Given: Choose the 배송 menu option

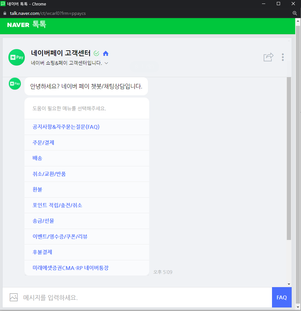Looking at the screenshot, I should [x=87, y=158].
